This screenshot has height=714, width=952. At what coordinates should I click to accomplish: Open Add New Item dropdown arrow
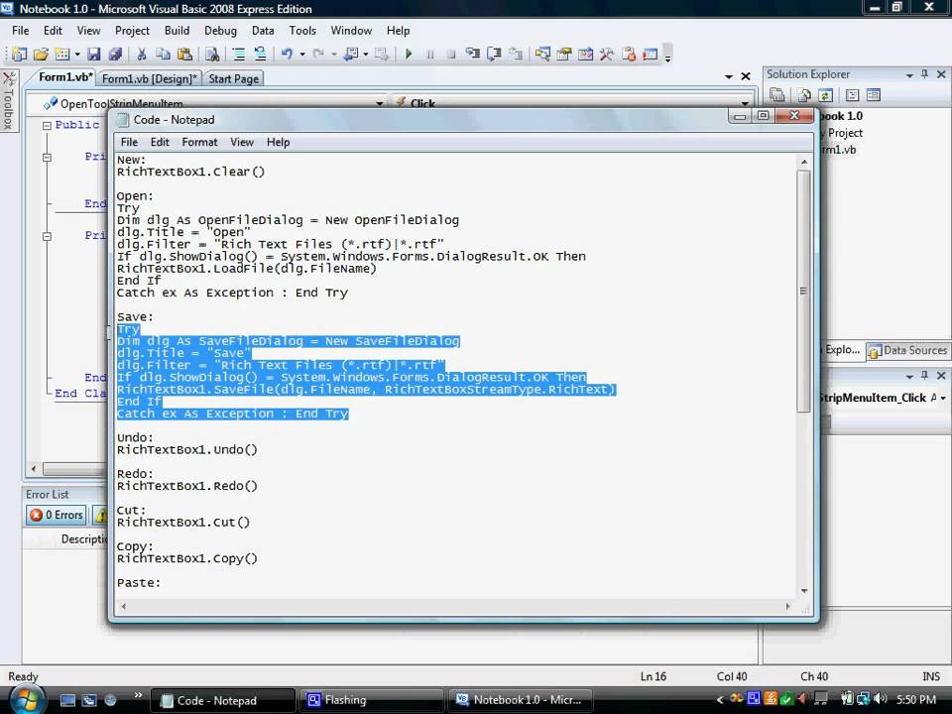pos(77,54)
